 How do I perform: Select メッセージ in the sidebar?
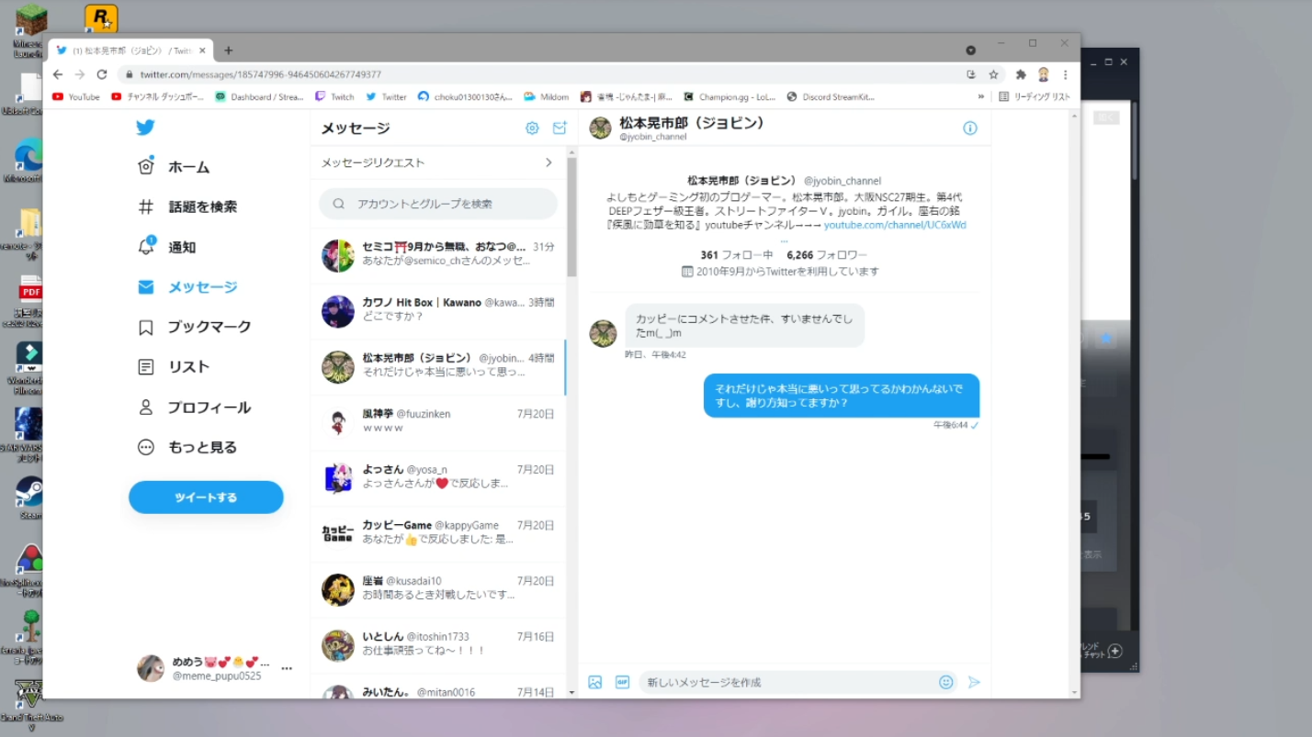coord(187,287)
